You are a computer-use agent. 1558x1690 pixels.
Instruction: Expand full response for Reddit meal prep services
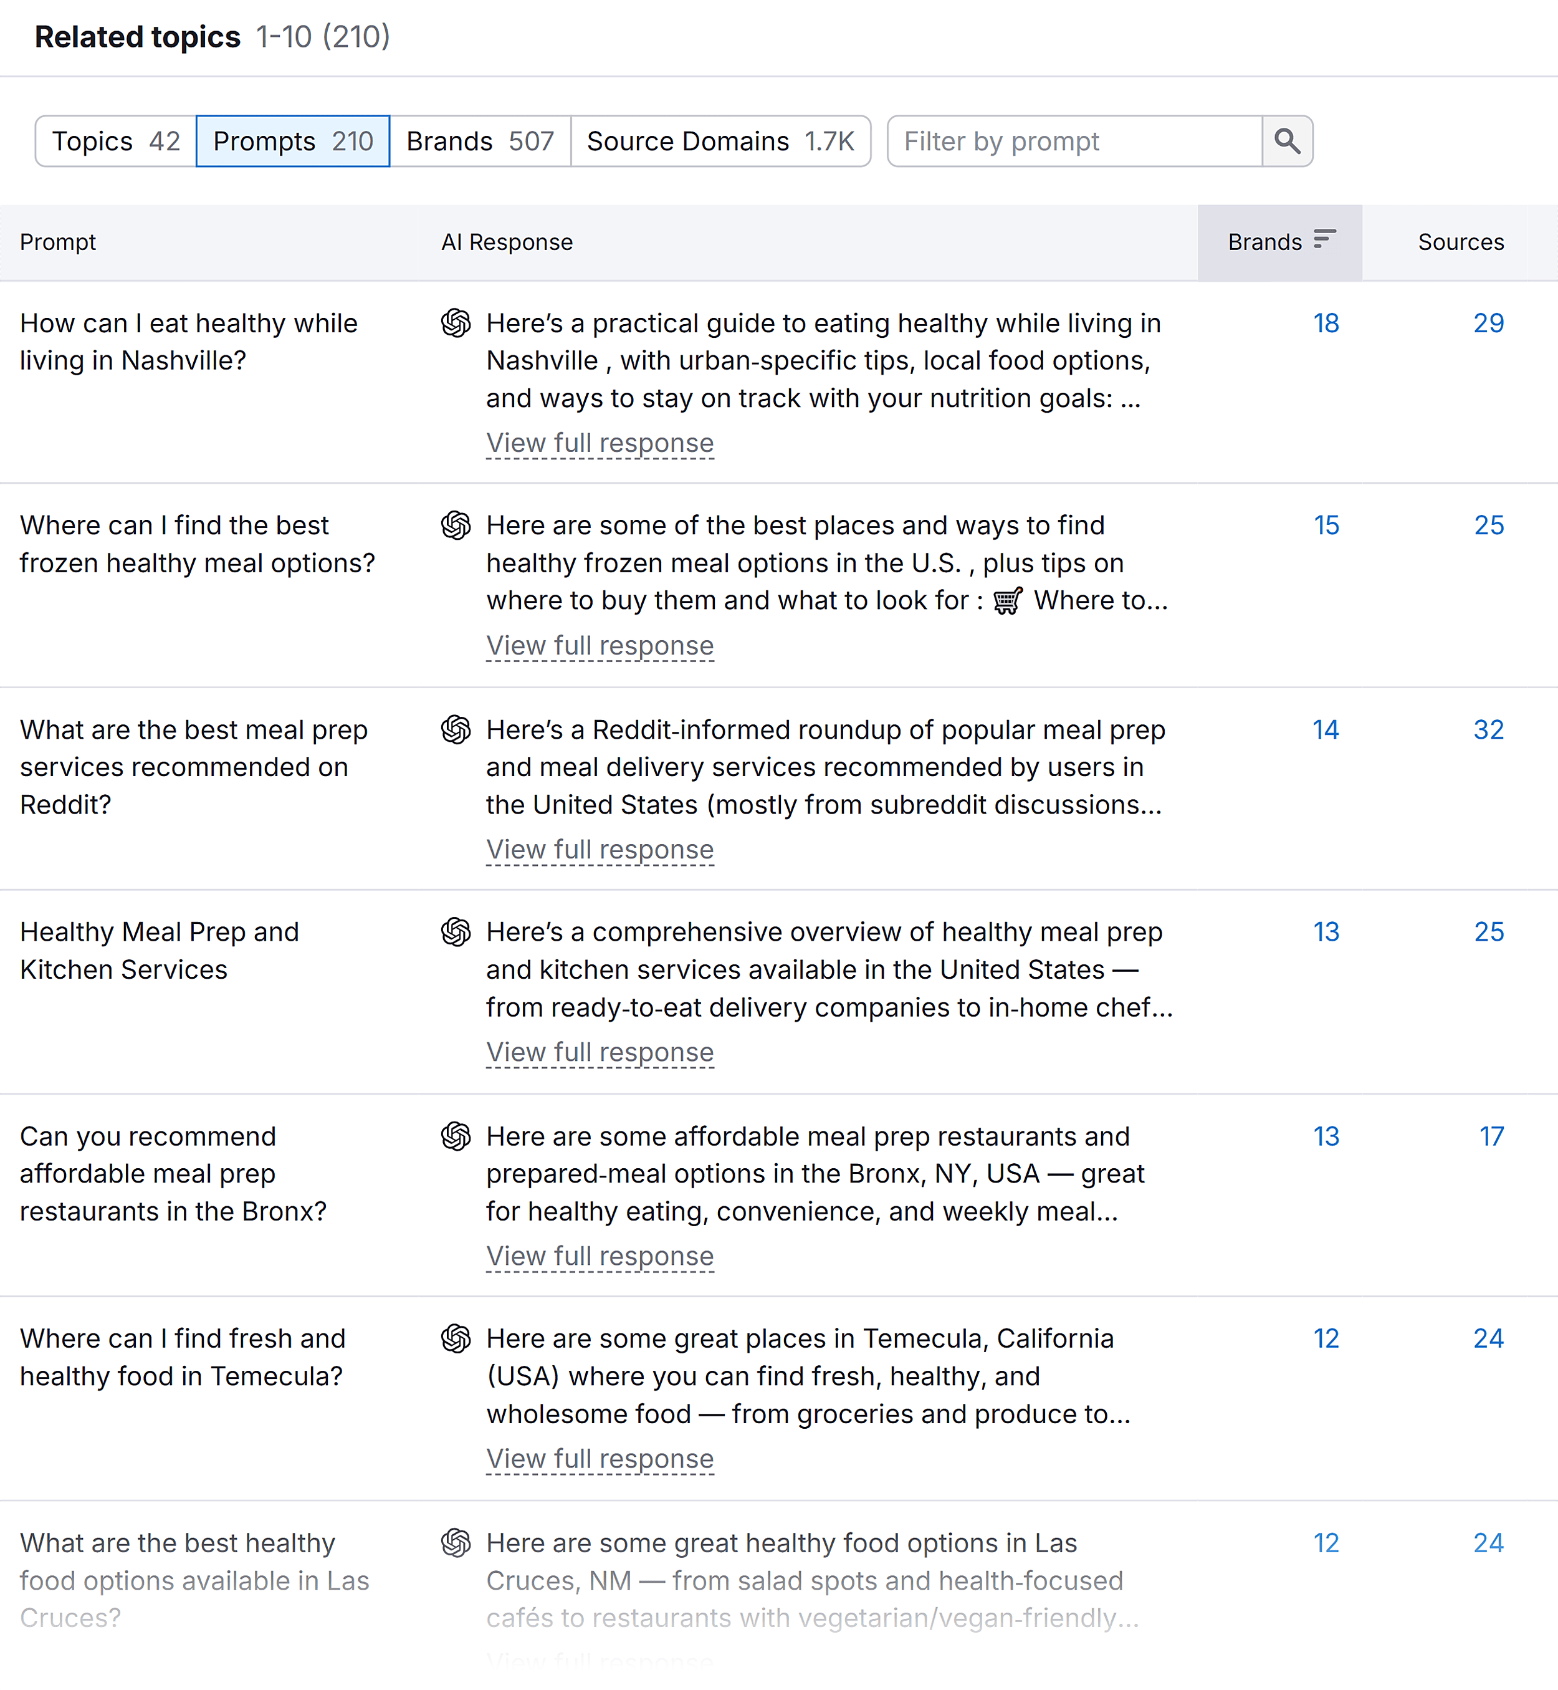[600, 849]
